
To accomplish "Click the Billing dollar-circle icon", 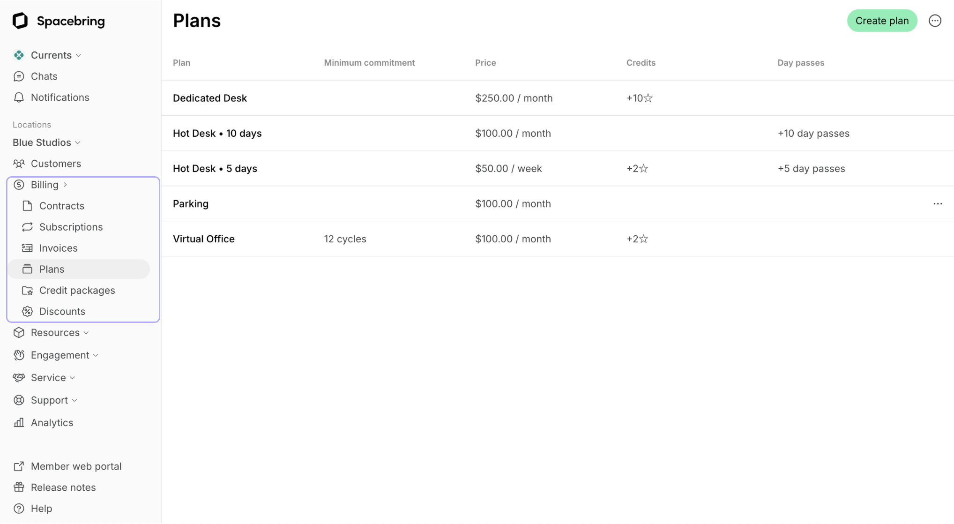I will coord(19,185).
